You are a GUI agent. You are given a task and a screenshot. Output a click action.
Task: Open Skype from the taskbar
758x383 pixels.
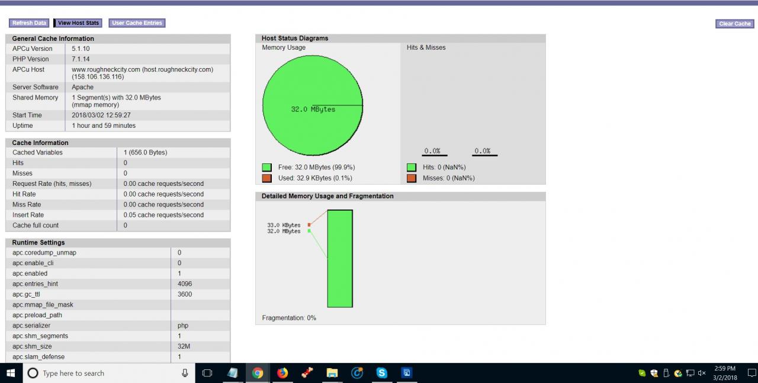[382, 373]
